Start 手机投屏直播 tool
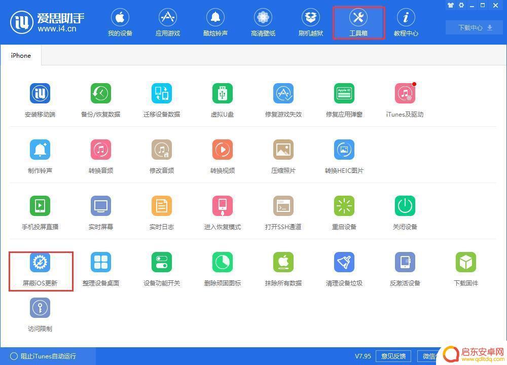 [x=40, y=206]
